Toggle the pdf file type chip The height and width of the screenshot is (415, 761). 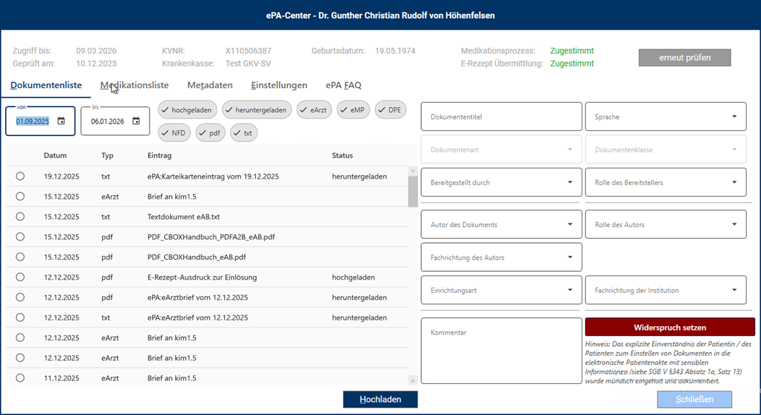tap(210, 133)
